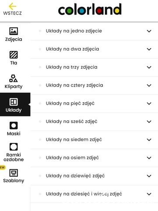This screenshot has width=158, height=211.
Task: Select the Układy layouts icon
Action: coord(14,102)
